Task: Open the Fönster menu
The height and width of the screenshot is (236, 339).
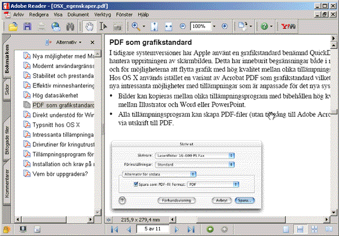Action: coord(124,15)
